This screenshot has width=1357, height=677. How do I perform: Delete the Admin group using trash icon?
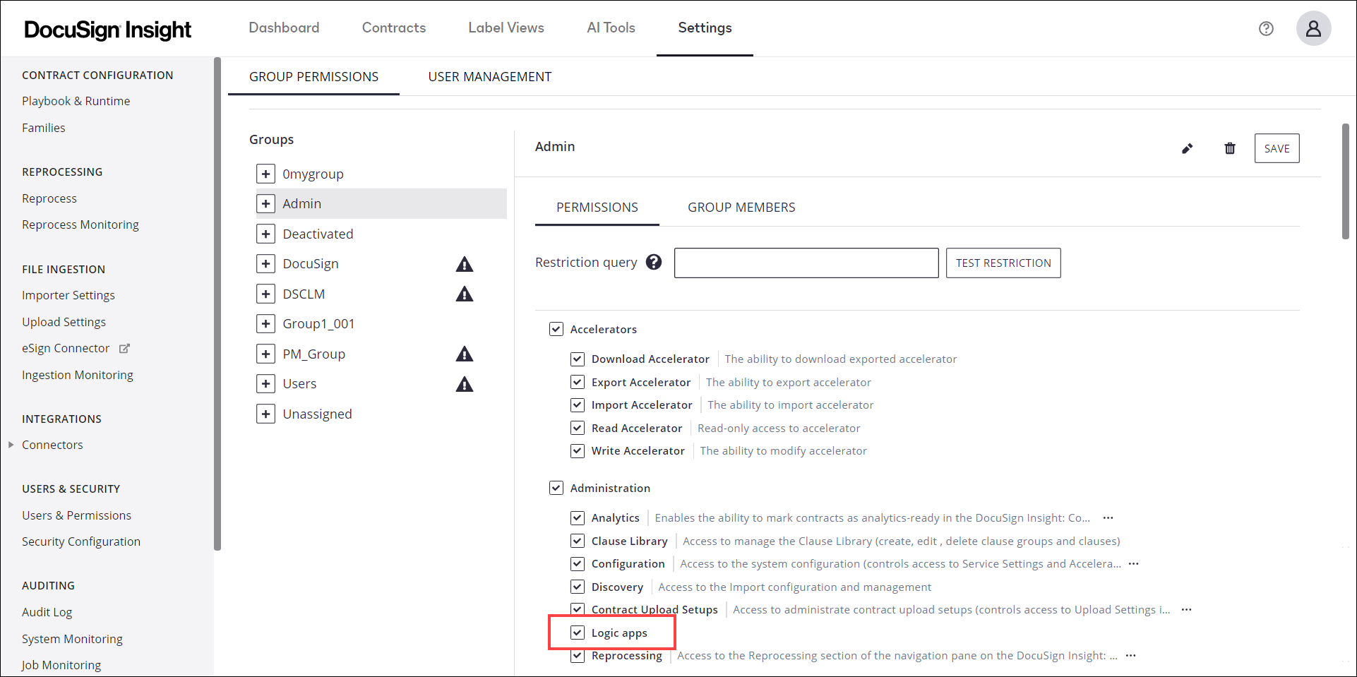(1229, 148)
